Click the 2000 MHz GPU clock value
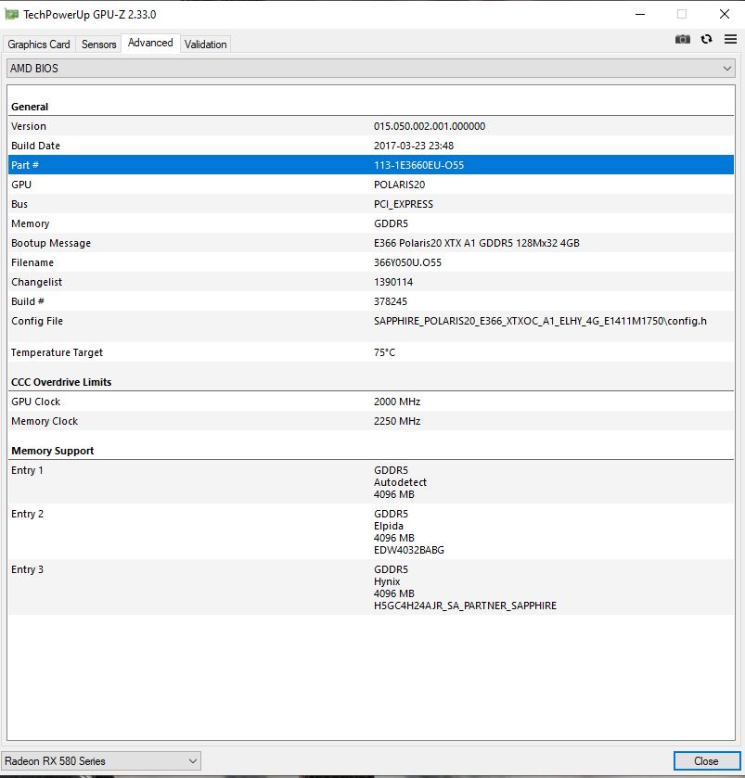Screen dimensions: 745x778 [x=397, y=402]
